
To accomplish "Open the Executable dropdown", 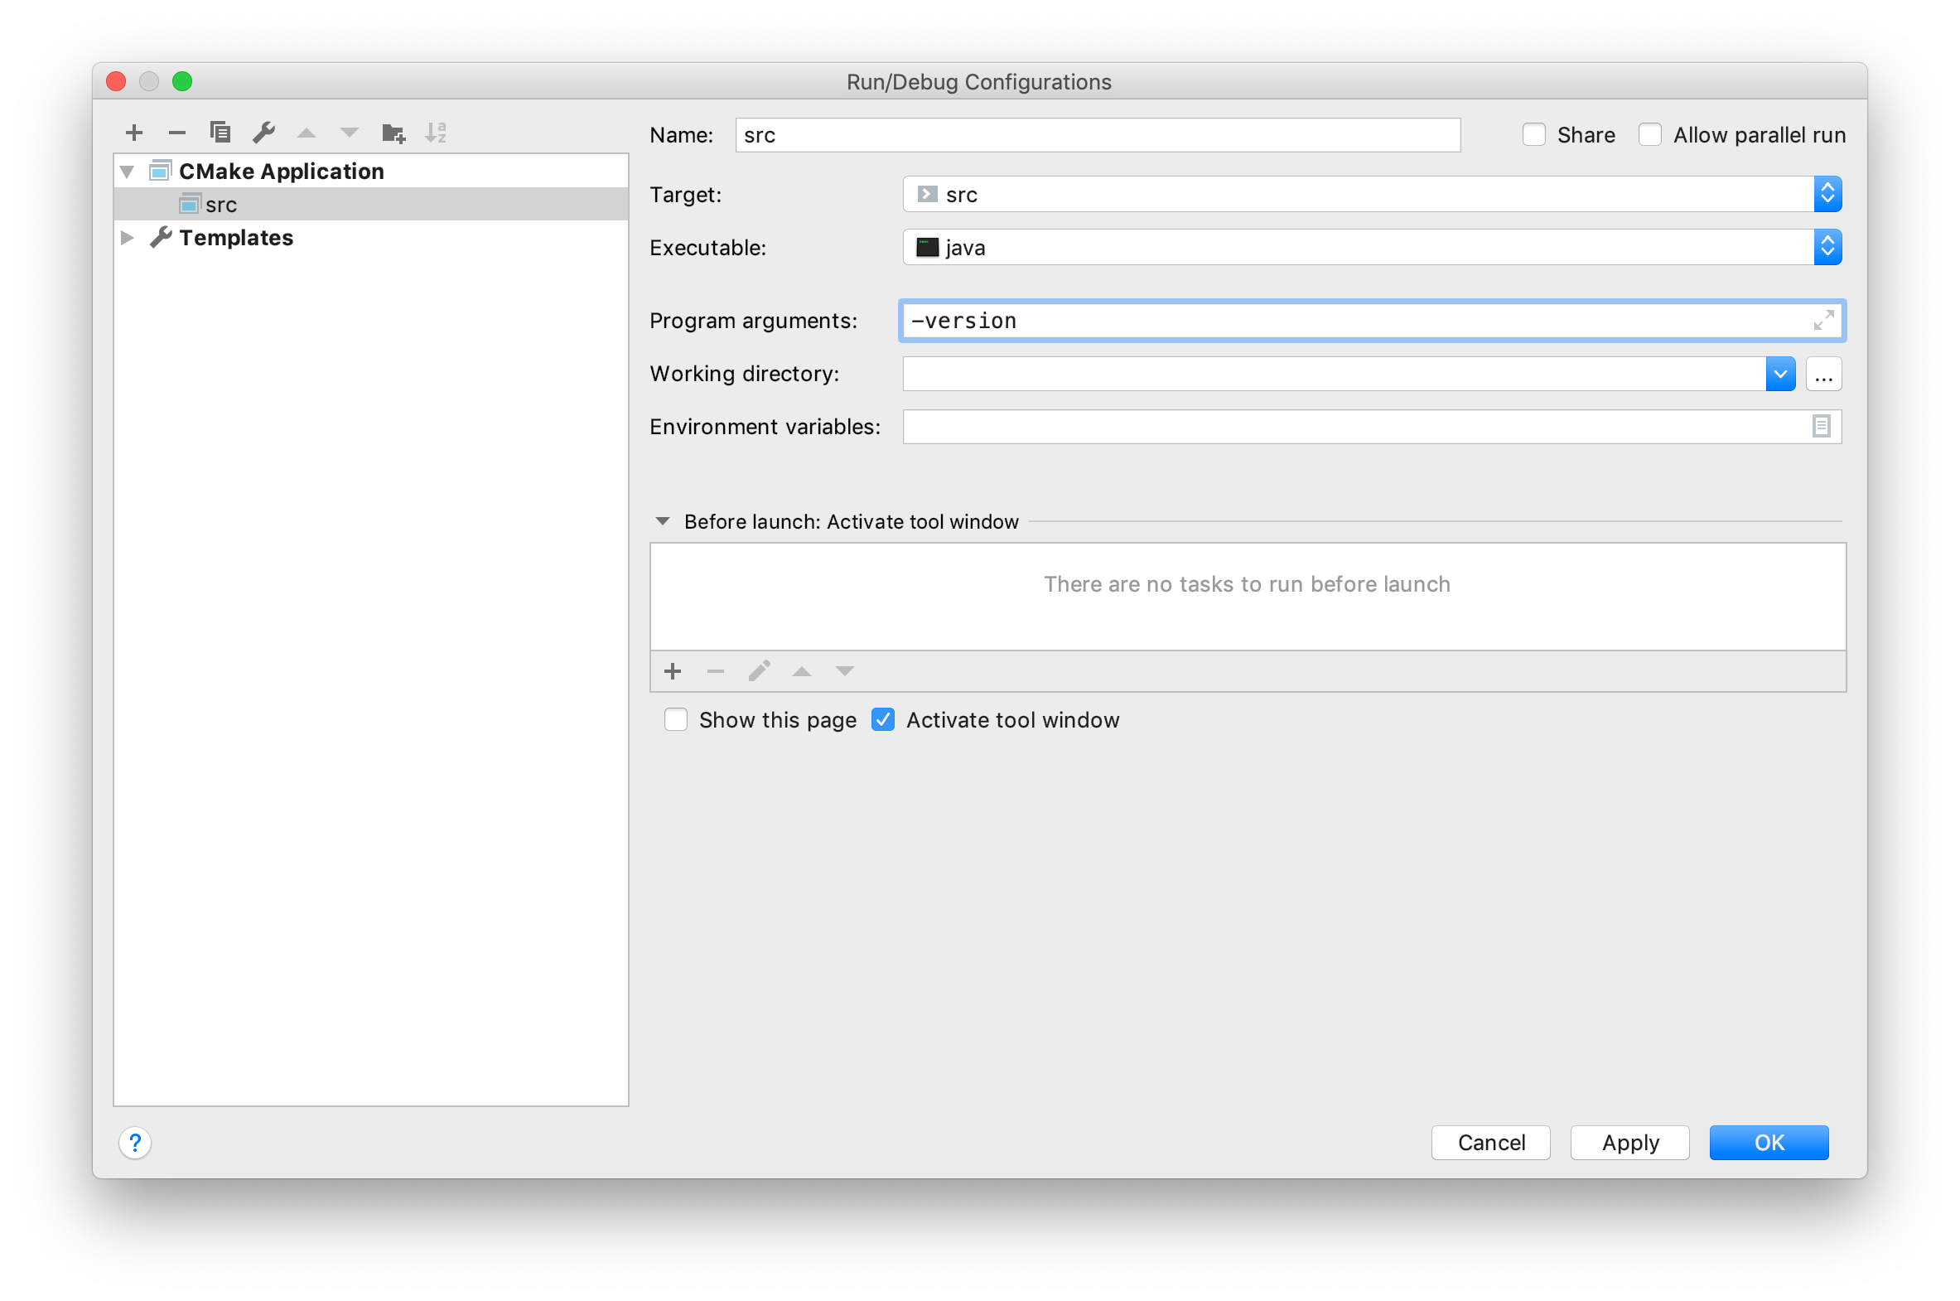I will pos(1828,246).
